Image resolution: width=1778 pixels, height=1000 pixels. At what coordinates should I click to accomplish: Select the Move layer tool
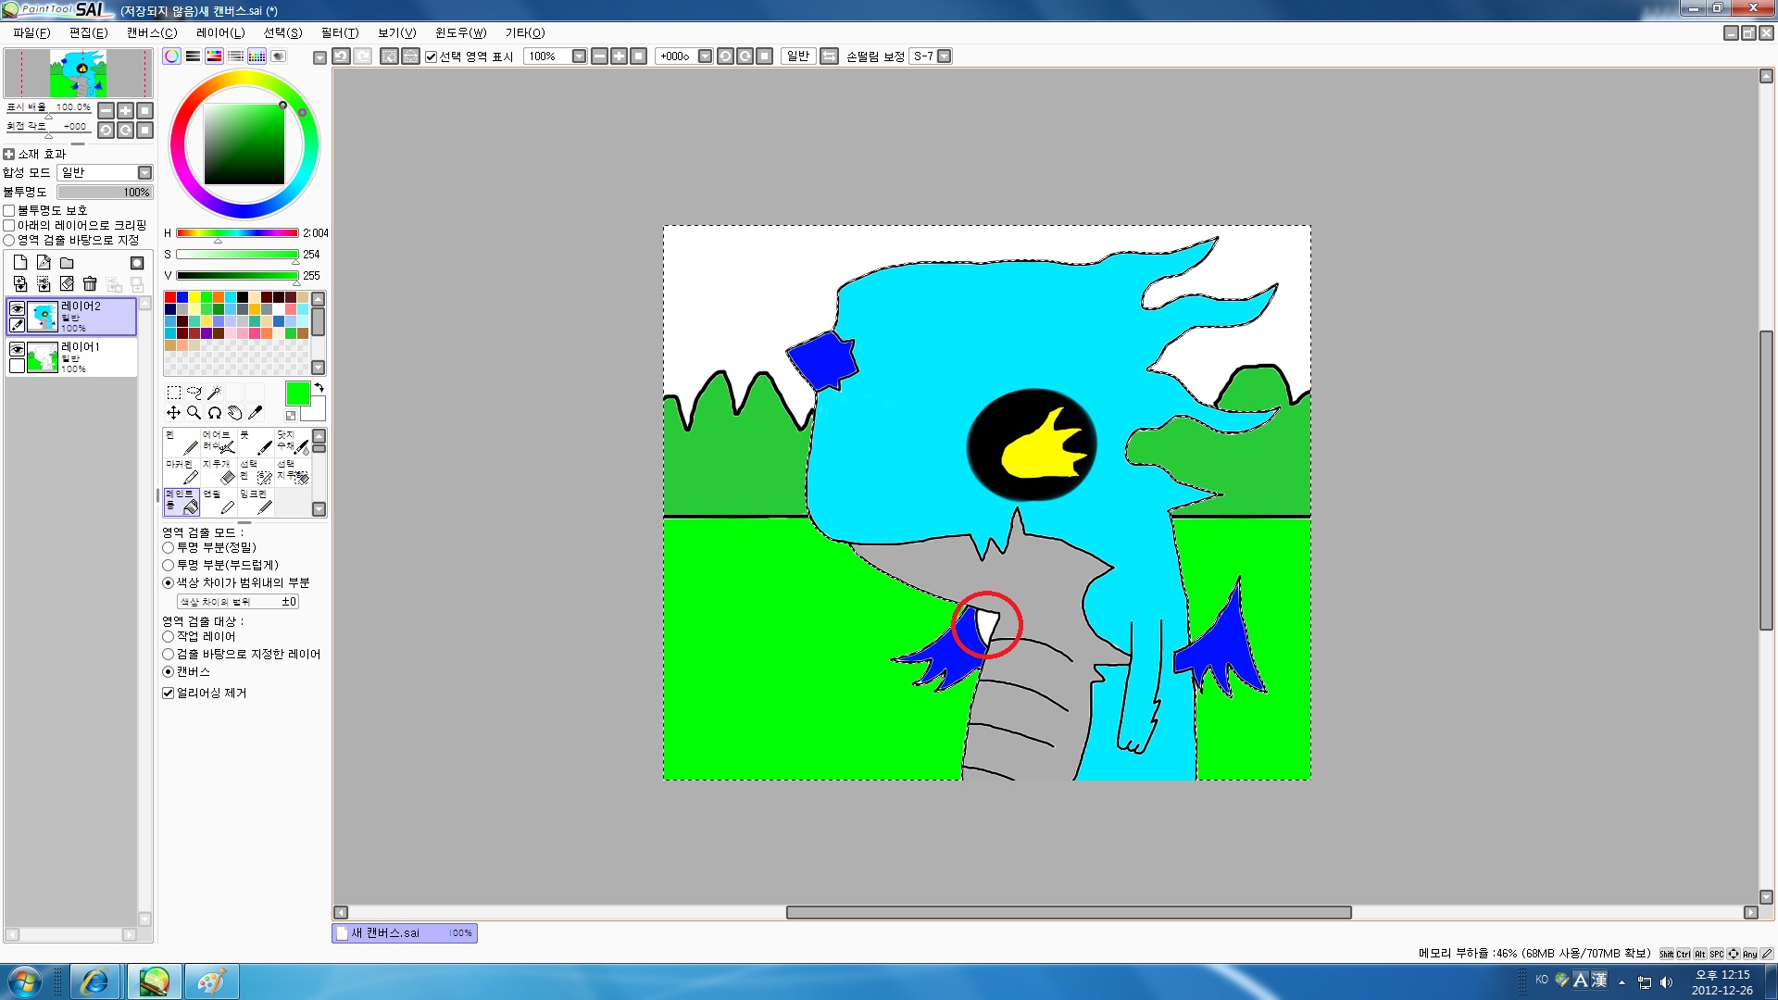click(173, 413)
